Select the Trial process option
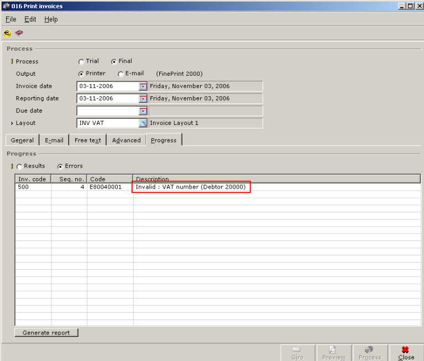The image size is (424, 361). [82, 62]
